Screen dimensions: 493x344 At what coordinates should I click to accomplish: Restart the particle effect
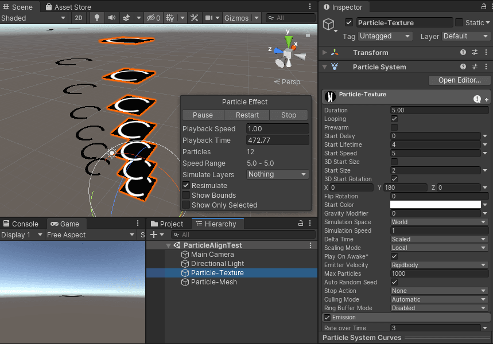(x=247, y=115)
